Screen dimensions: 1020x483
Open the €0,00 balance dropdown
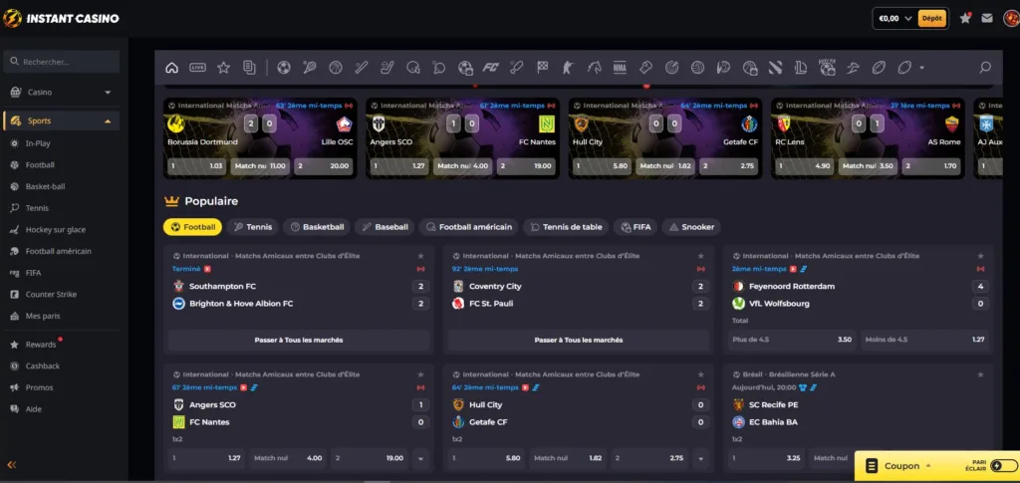895,18
